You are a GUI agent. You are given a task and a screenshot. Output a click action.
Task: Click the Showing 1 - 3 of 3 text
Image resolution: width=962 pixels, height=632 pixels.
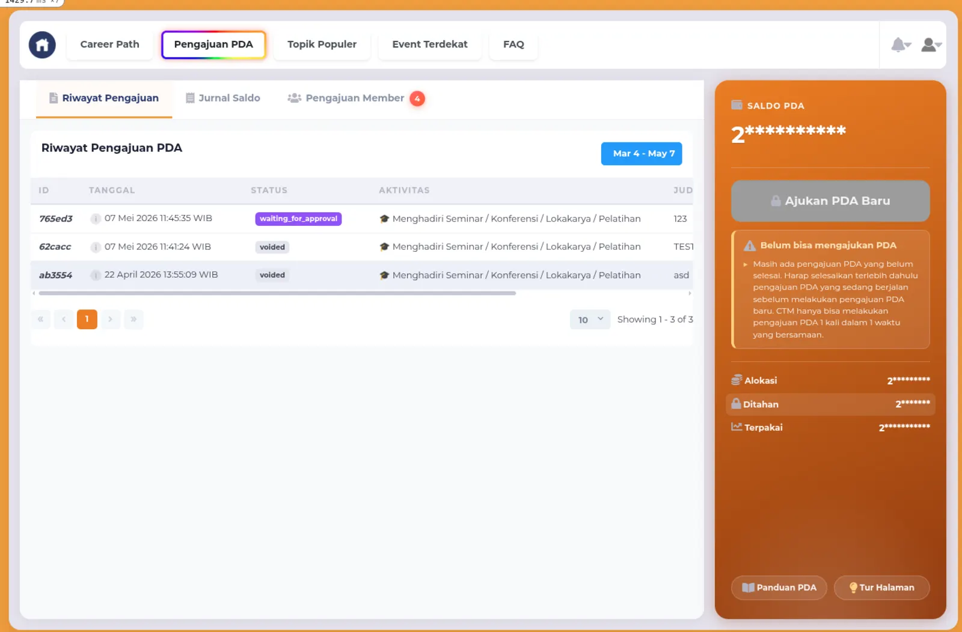click(x=655, y=320)
